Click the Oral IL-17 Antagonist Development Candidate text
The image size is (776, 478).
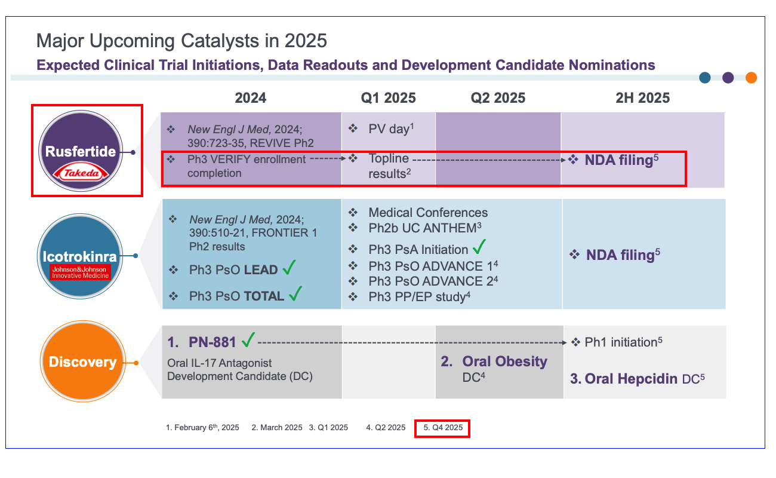point(240,369)
